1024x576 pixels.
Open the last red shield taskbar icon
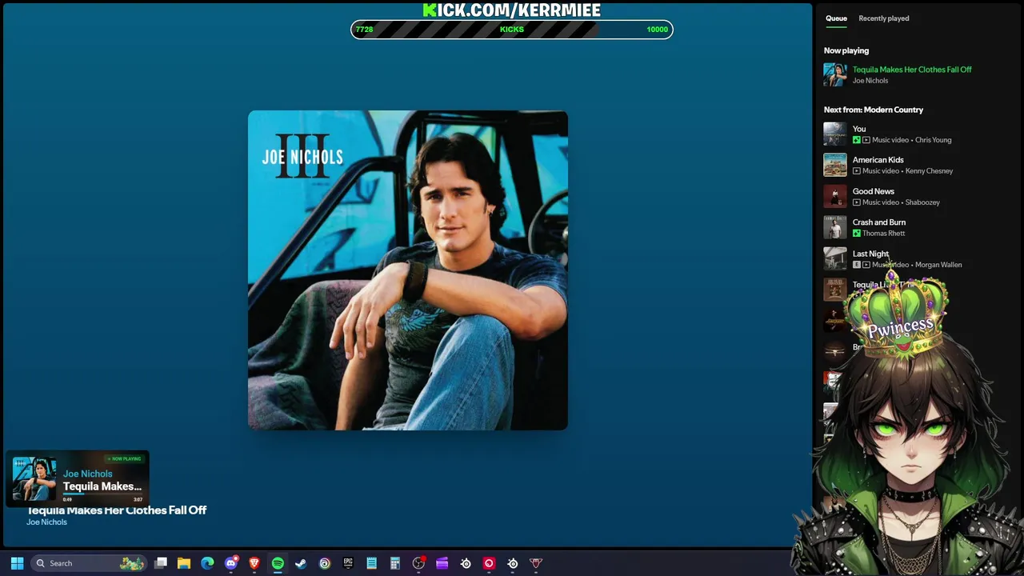point(536,563)
